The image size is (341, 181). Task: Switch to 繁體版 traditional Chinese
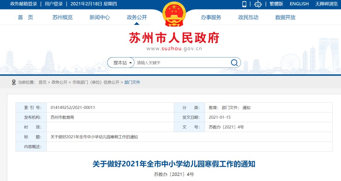(276, 4)
